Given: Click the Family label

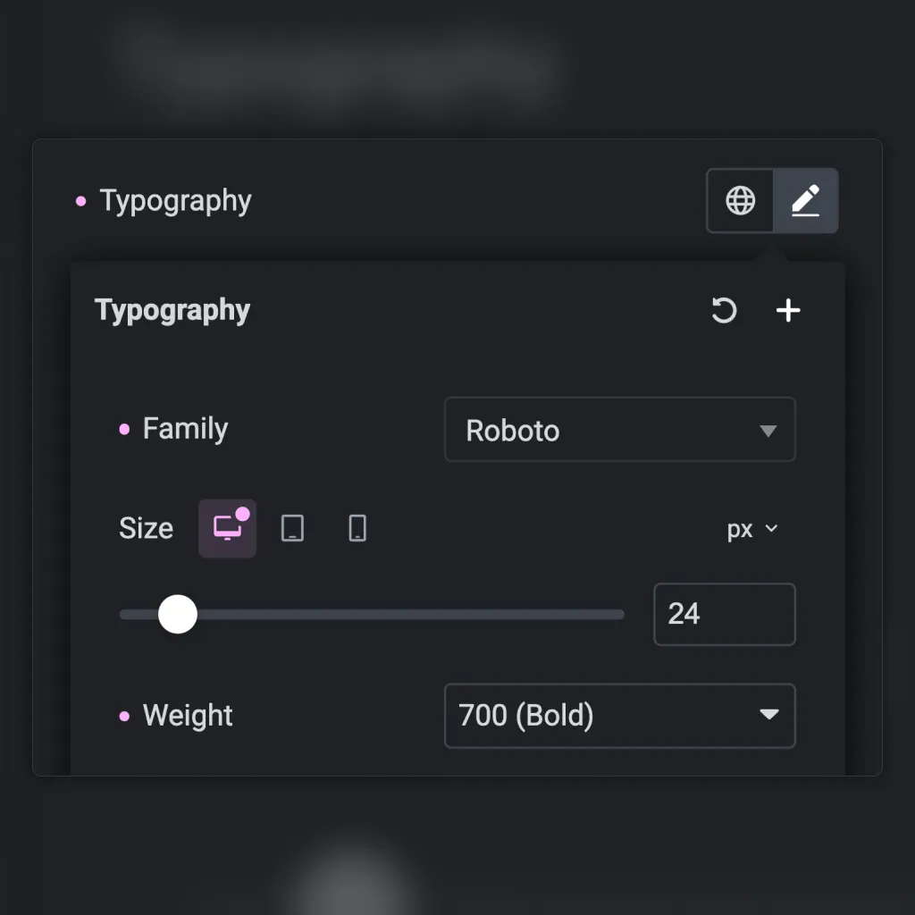Looking at the screenshot, I should click(185, 429).
